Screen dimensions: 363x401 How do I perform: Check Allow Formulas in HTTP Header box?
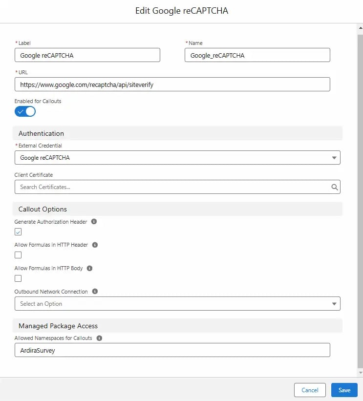pos(18,255)
